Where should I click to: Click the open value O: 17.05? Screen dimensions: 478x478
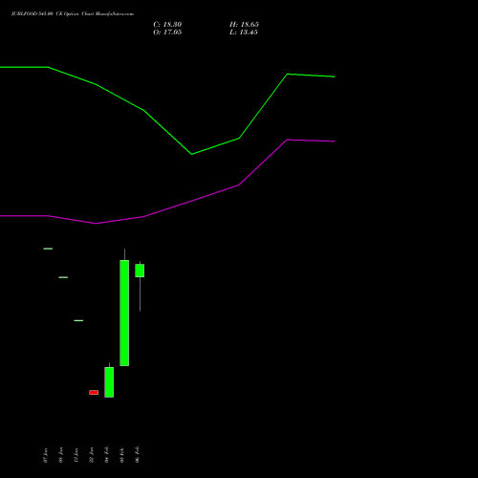pyautogui.click(x=167, y=33)
